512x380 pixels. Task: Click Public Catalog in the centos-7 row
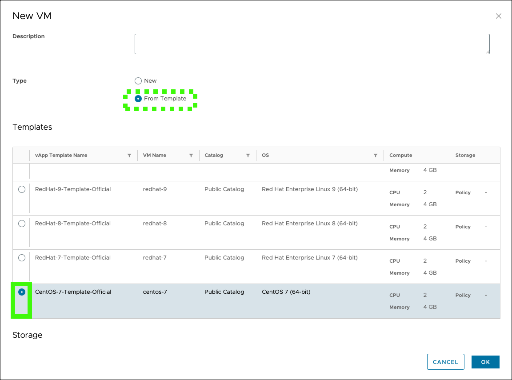click(224, 292)
